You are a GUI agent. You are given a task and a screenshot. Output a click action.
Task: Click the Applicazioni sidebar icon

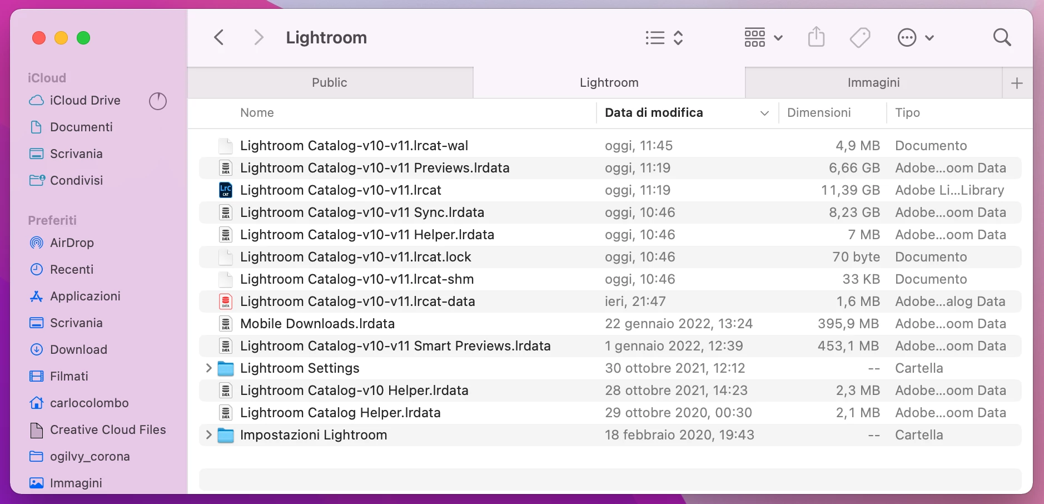(x=36, y=296)
